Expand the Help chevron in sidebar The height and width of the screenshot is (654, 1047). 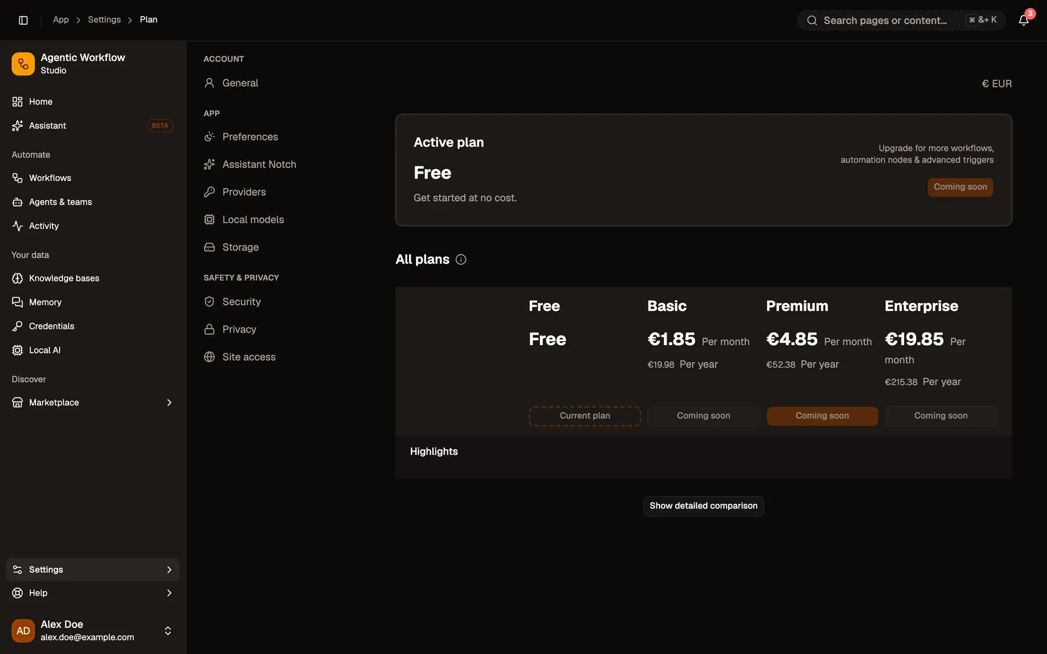click(x=169, y=593)
